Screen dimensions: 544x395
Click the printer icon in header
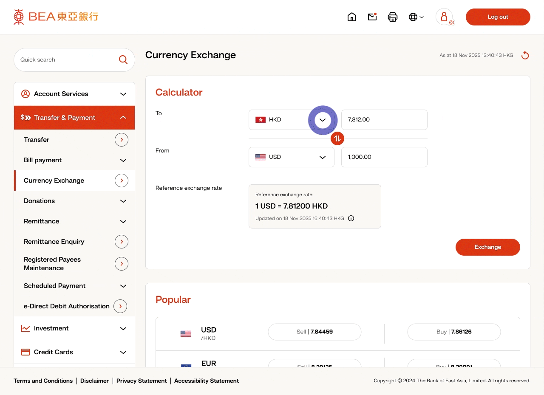[393, 17]
